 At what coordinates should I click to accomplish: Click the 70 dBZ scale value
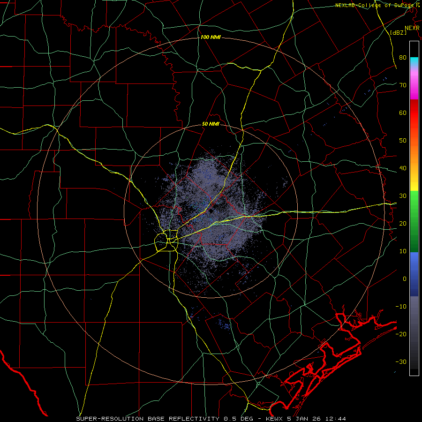coord(403,85)
